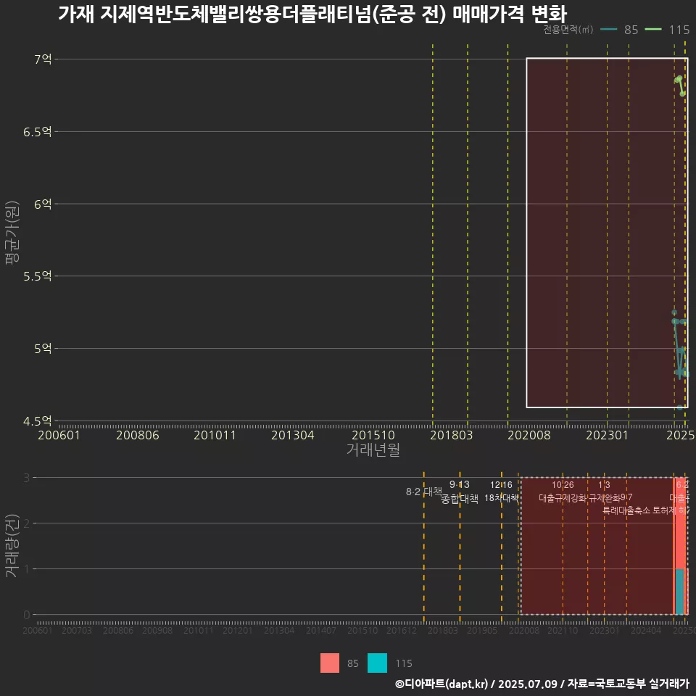Click '202404' on the volume chart axis
The image size is (696, 696).
pyautogui.click(x=646, y=630)
